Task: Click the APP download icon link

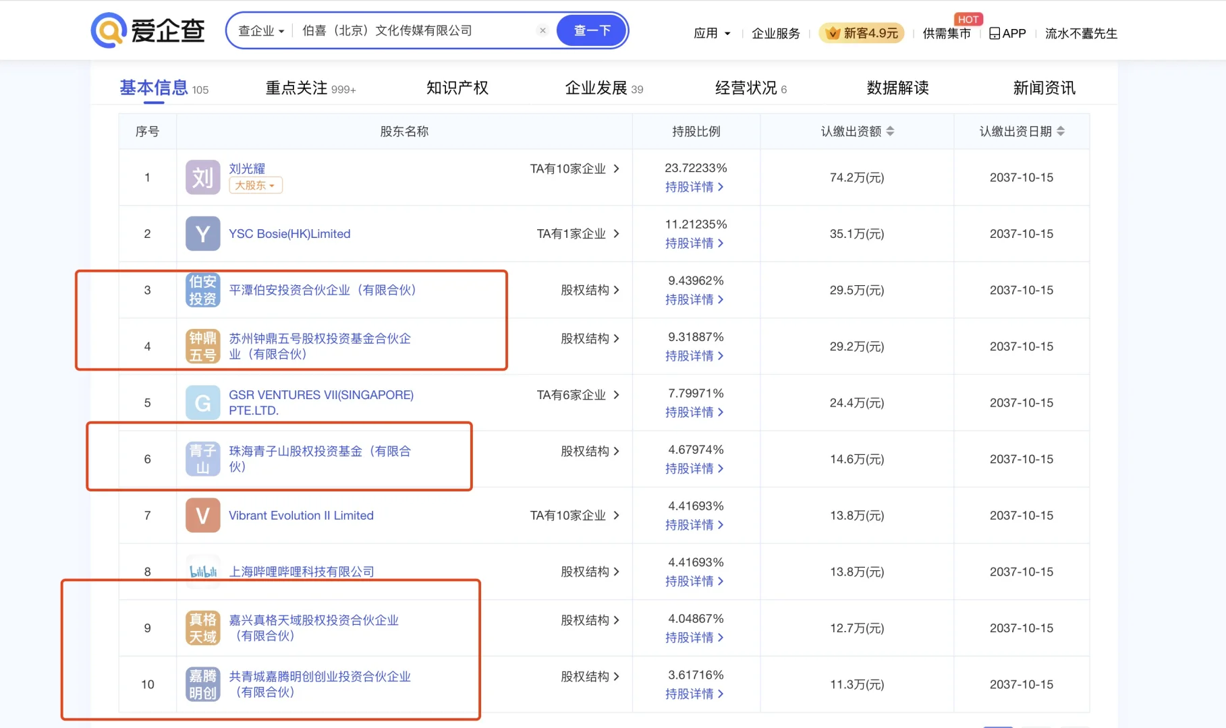Action: 1007,33
